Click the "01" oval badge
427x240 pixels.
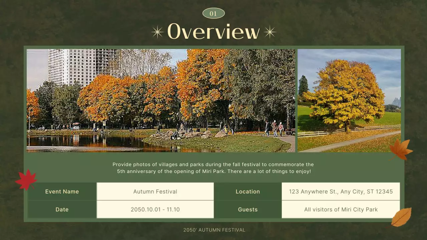click(x=213, y=13)
